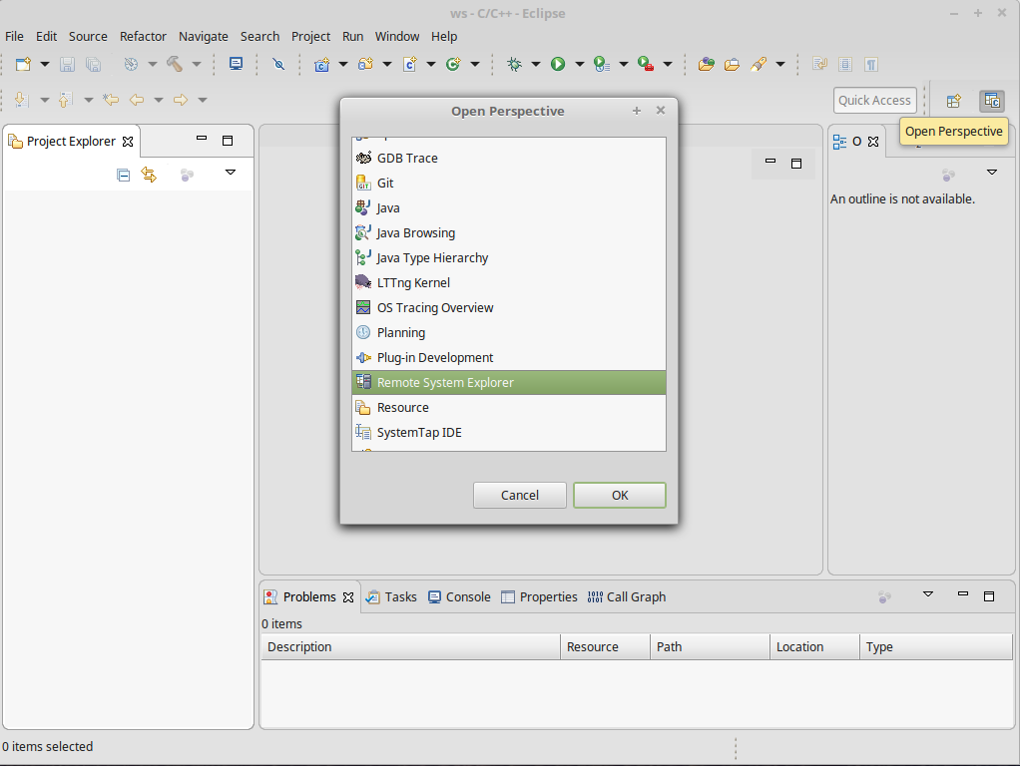Click Cancel in Open Perspective dialog
This screenshot has width=1020, height=766.
click(520, 496)
